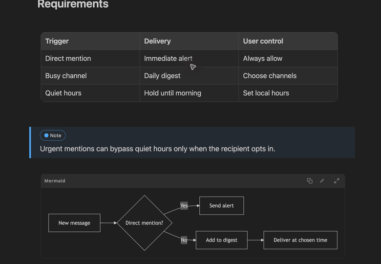This screenshot has width=381, height=264.
Task: Select the Add to digest node
Action: [222, 240]
